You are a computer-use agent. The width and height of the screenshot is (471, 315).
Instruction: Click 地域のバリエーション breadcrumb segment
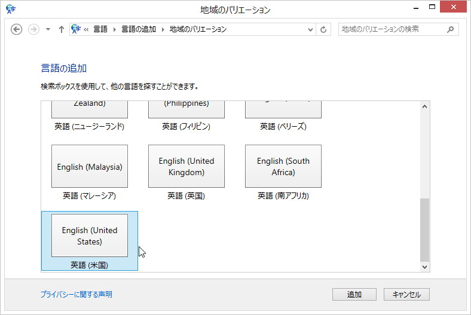click(x=198, y=29)
